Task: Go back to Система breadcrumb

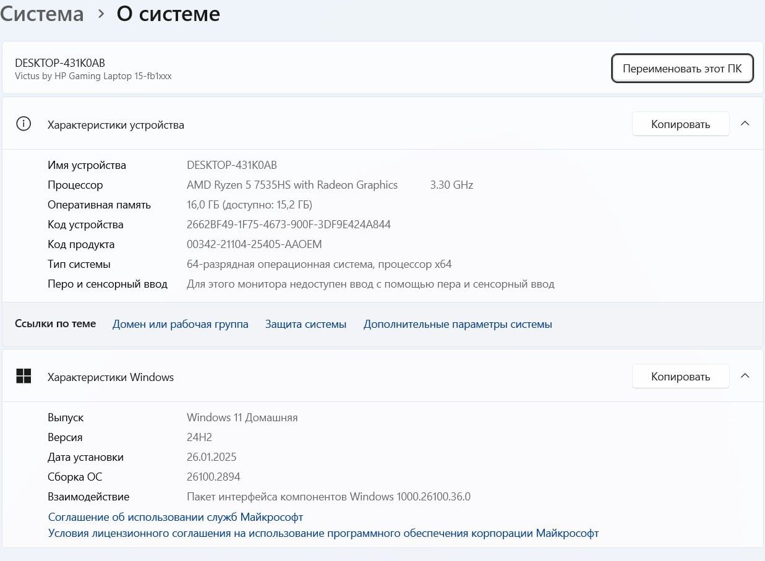Action: 42,14
